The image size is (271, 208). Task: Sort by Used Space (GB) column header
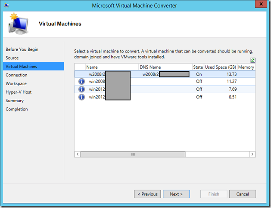(x=221, y=67)
